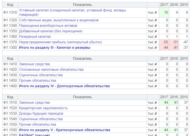191x136 pixels.
Task: Open Заемные средства link in row Ф1.1410
Action: pyautogui.click(x=34, y=64)
